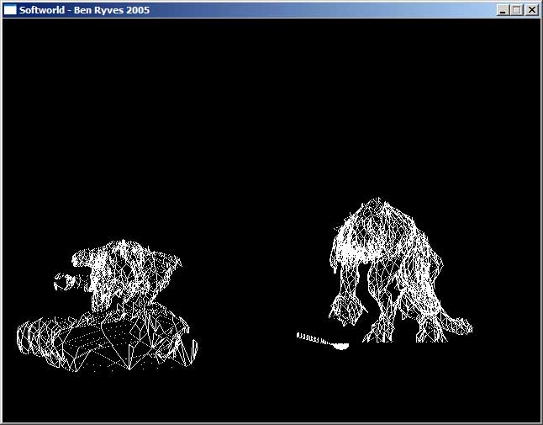Select the small elongated object on the ground
543x425 pixels.
point(318,339)
